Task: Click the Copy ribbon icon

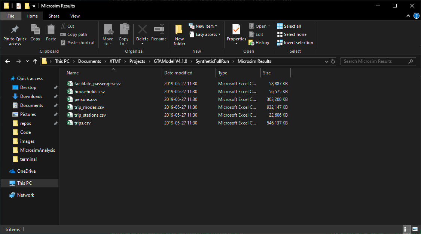Action: [35, 30]
